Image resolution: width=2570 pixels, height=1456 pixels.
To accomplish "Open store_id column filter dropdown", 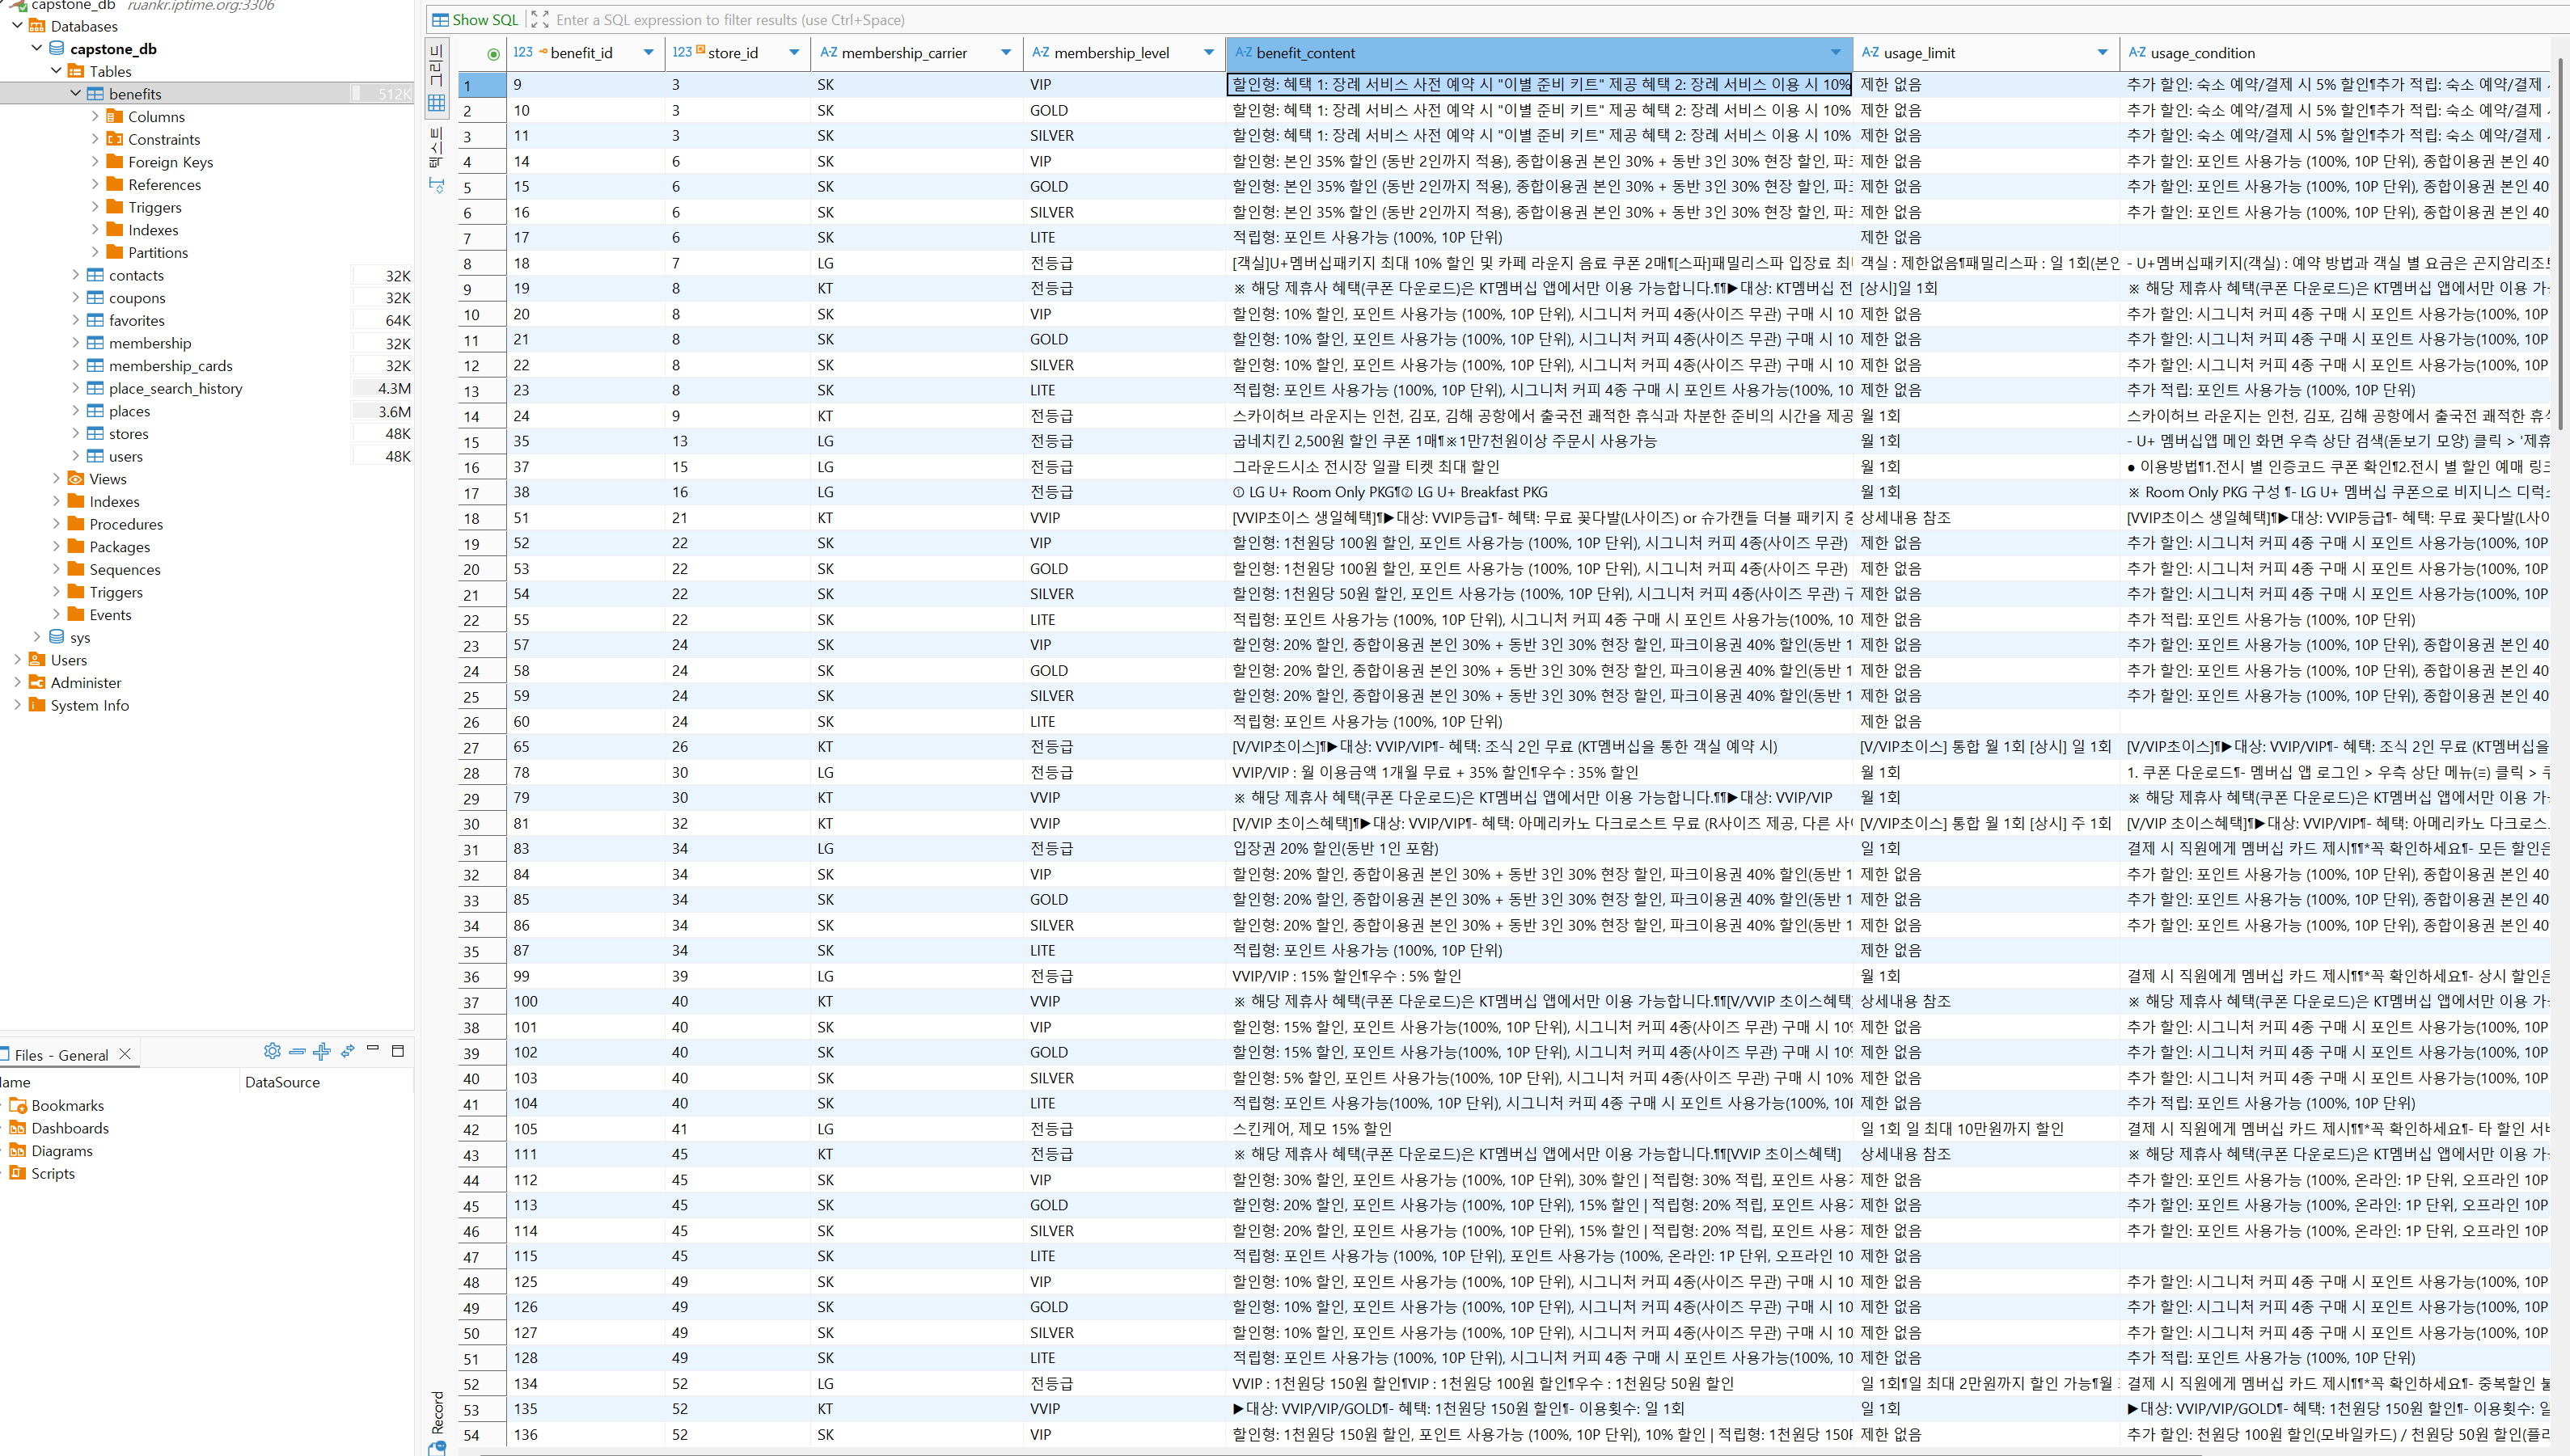I will coord(794,53).
